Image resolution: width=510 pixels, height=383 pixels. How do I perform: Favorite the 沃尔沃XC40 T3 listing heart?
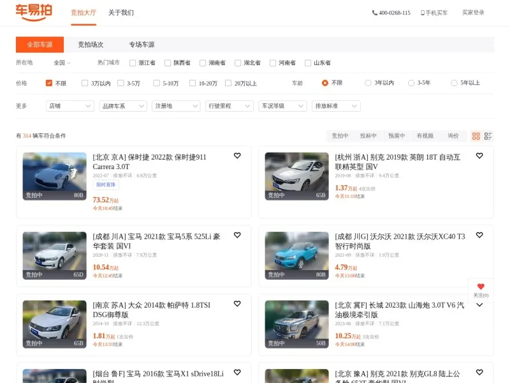click(479, 235)
